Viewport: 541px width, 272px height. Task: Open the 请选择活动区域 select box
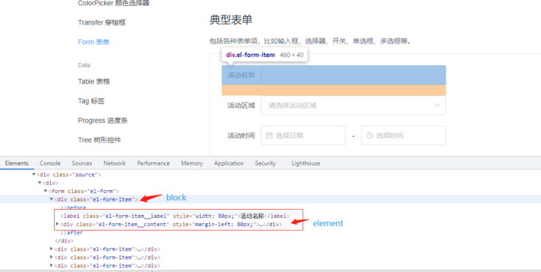click(353, 105)
